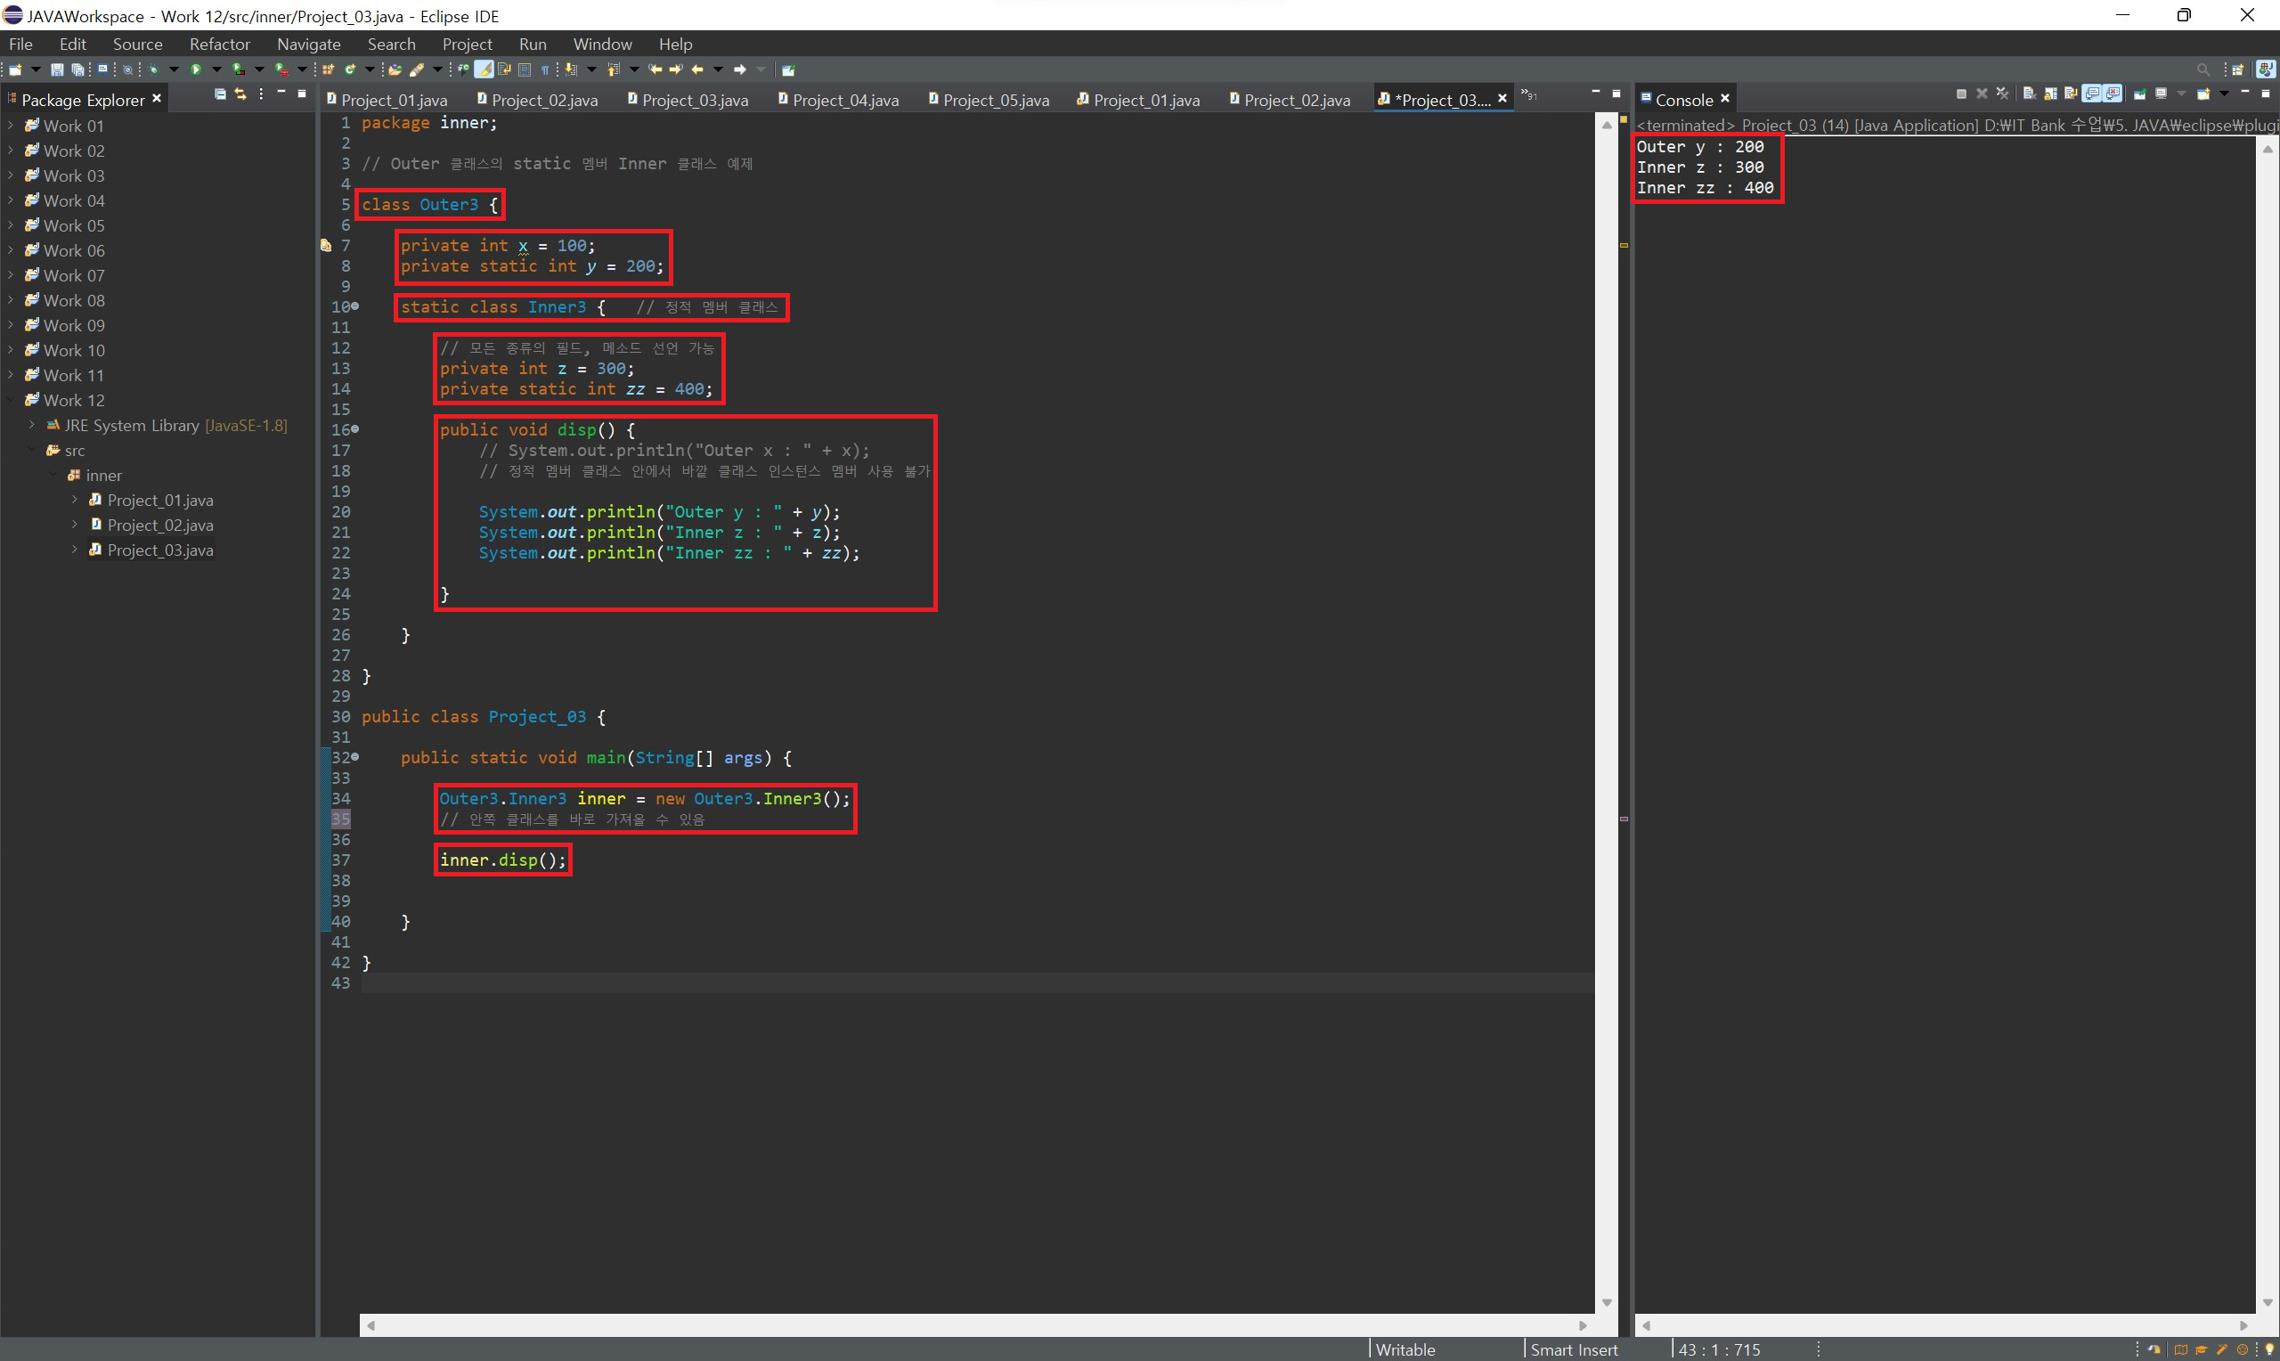
Task: Toggle Scroll Lock in Console toolbar
Action: [2051, 94]
